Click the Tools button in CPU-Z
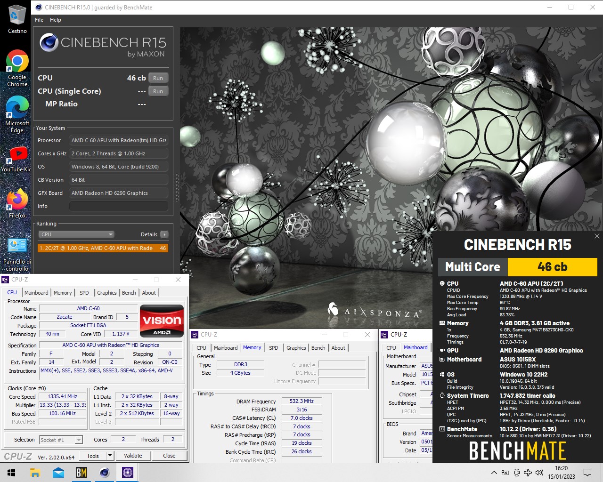The image size is (603, 482). point(93,456)
